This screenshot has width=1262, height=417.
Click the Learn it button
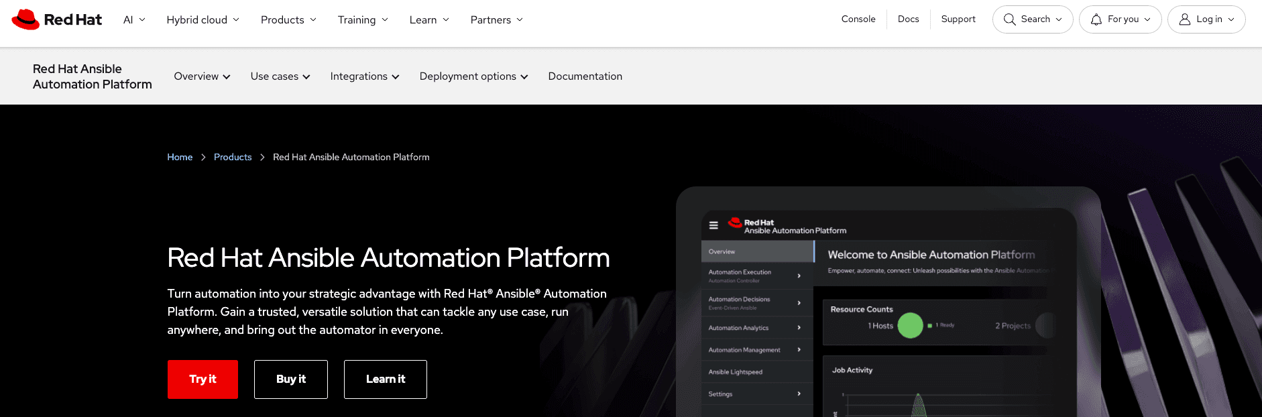tap(386, 379)
